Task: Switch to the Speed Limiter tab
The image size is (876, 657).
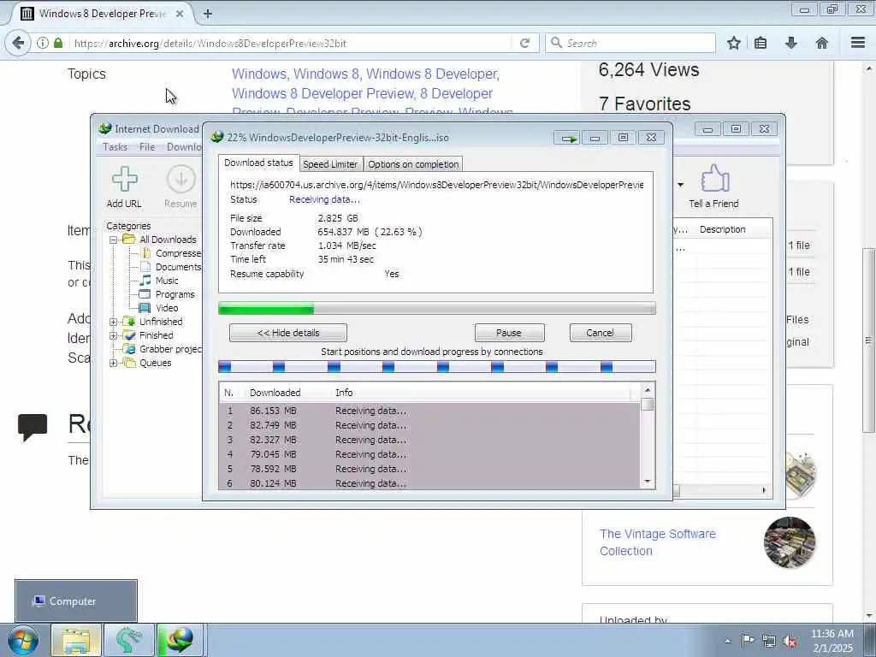Action: (330, 164)
